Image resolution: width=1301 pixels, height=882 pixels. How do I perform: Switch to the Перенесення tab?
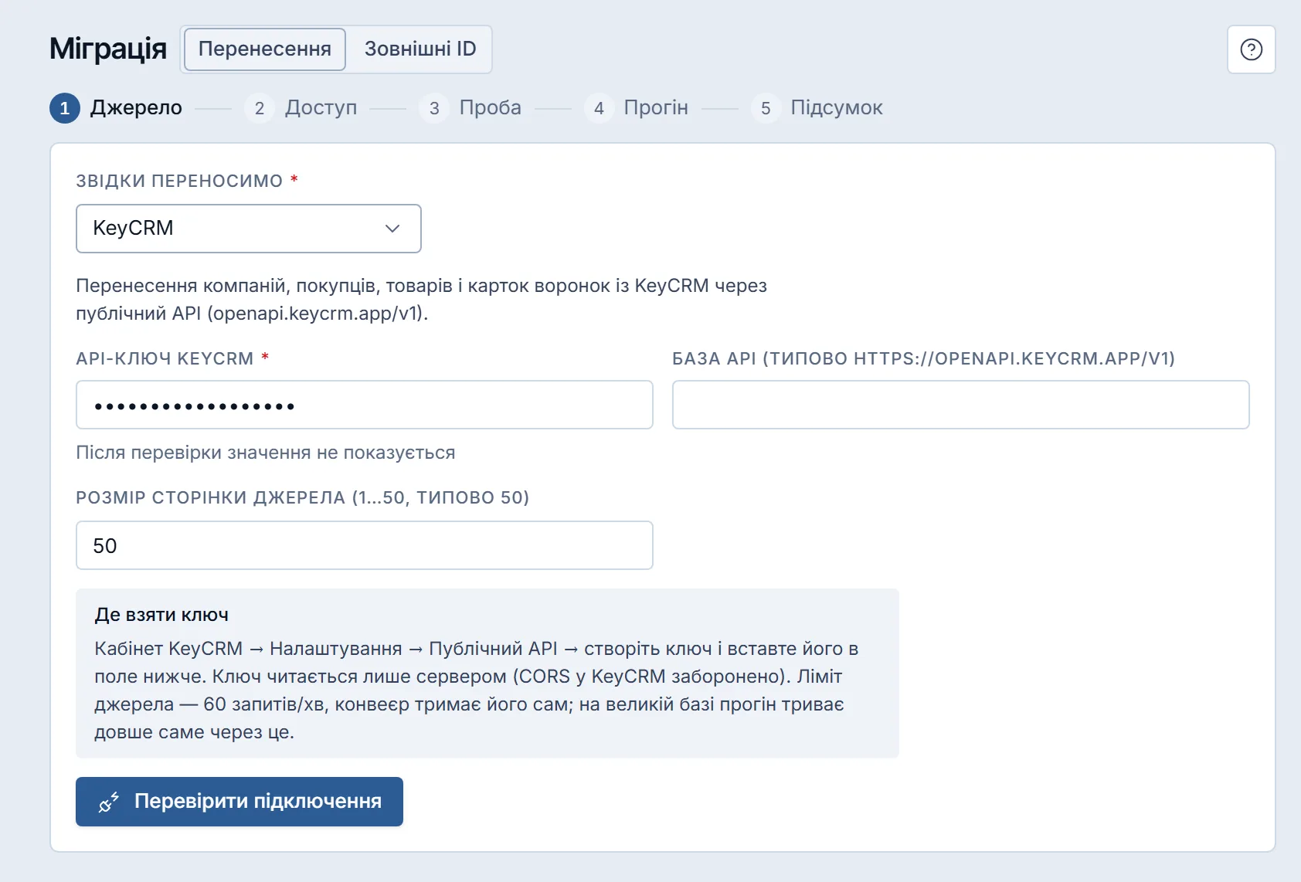(x=264, y=49)
